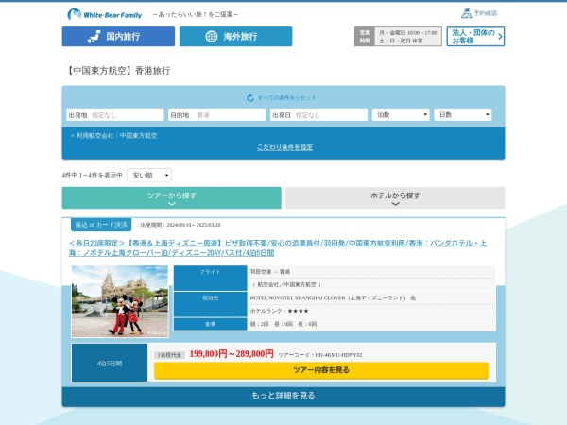
Task: Click the ツアー内容を見る yellow button
Action: pos(321,370)
